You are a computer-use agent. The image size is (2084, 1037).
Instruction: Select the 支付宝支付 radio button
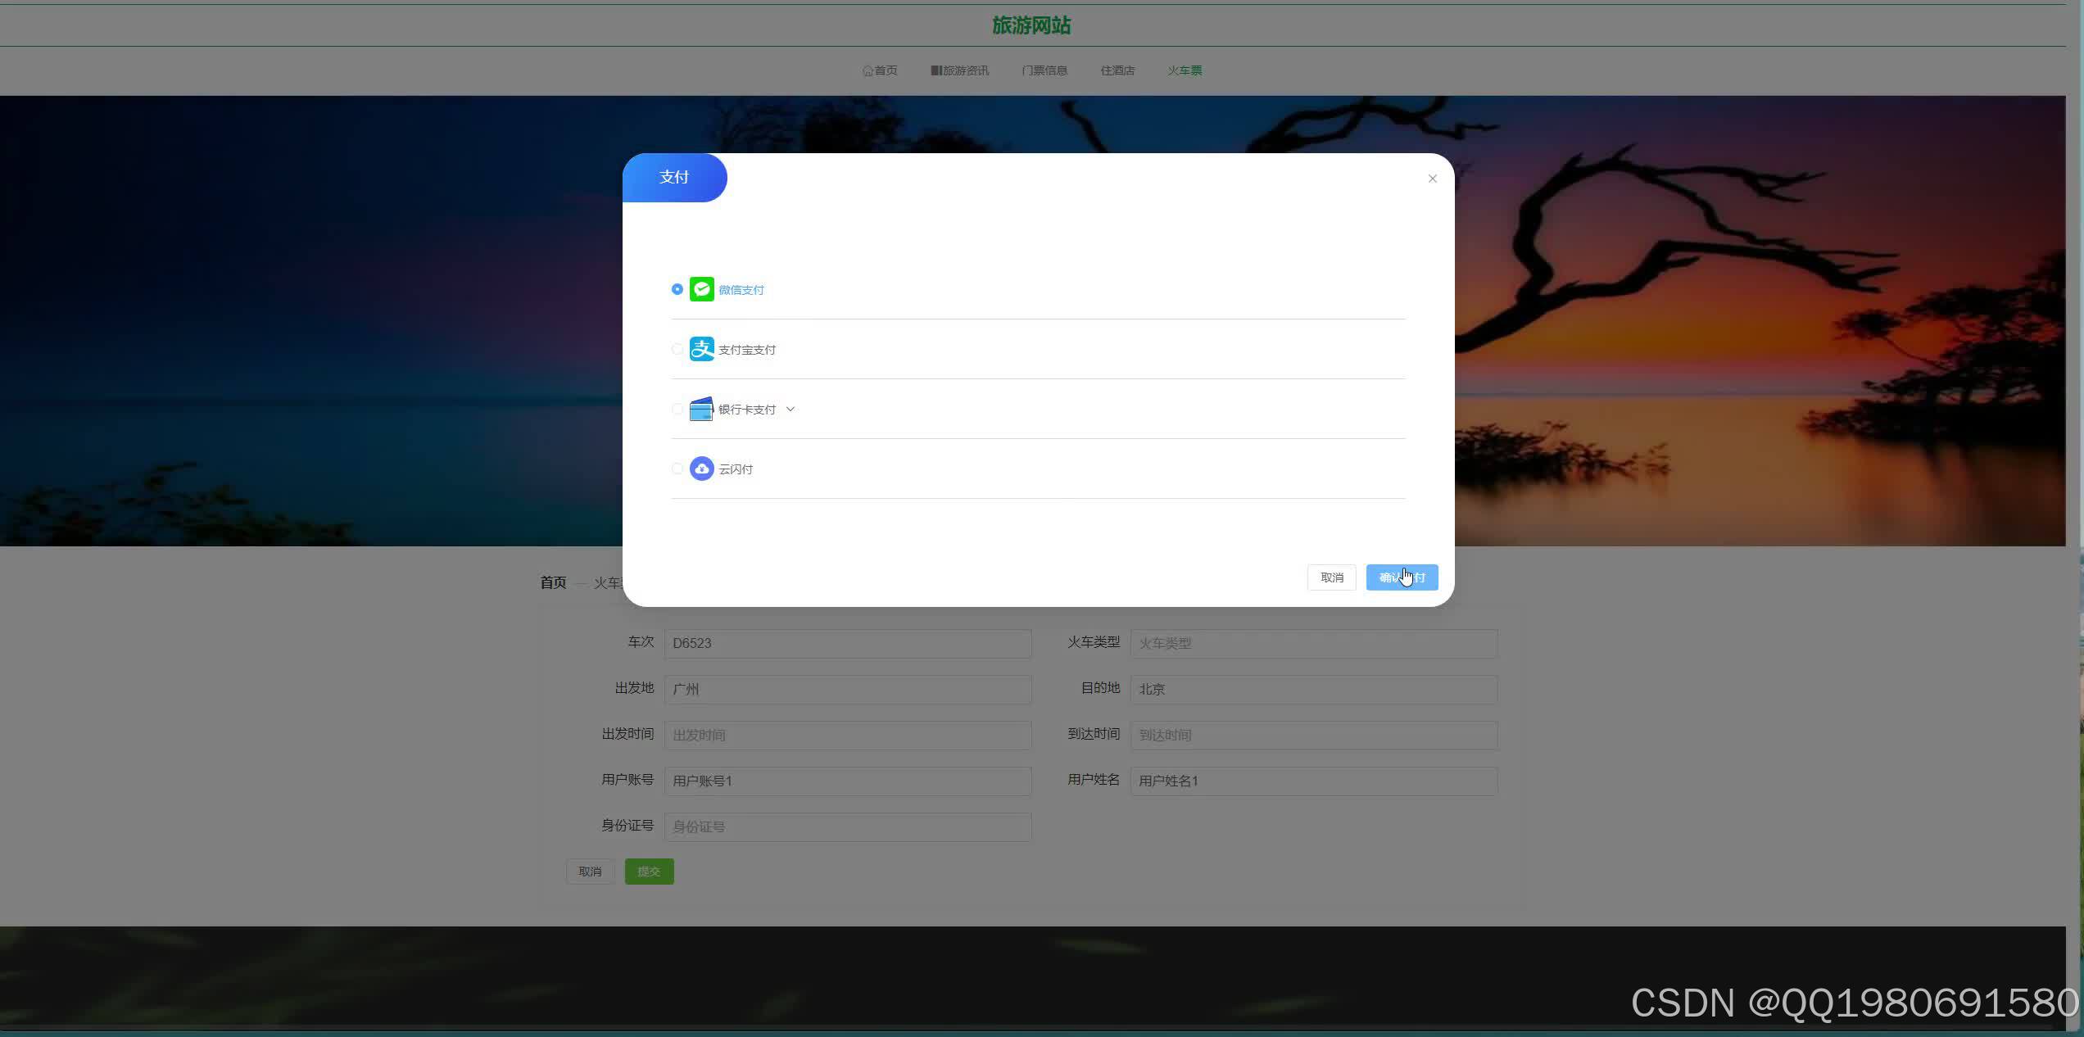tap(677, 349)
